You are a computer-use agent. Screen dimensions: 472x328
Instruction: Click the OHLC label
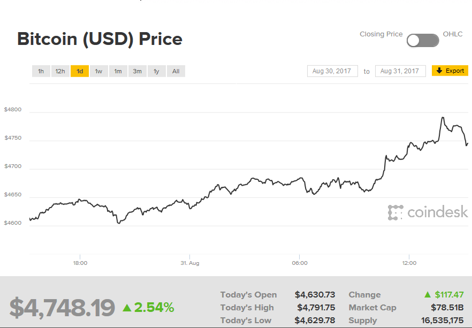[x=453, y=34]
